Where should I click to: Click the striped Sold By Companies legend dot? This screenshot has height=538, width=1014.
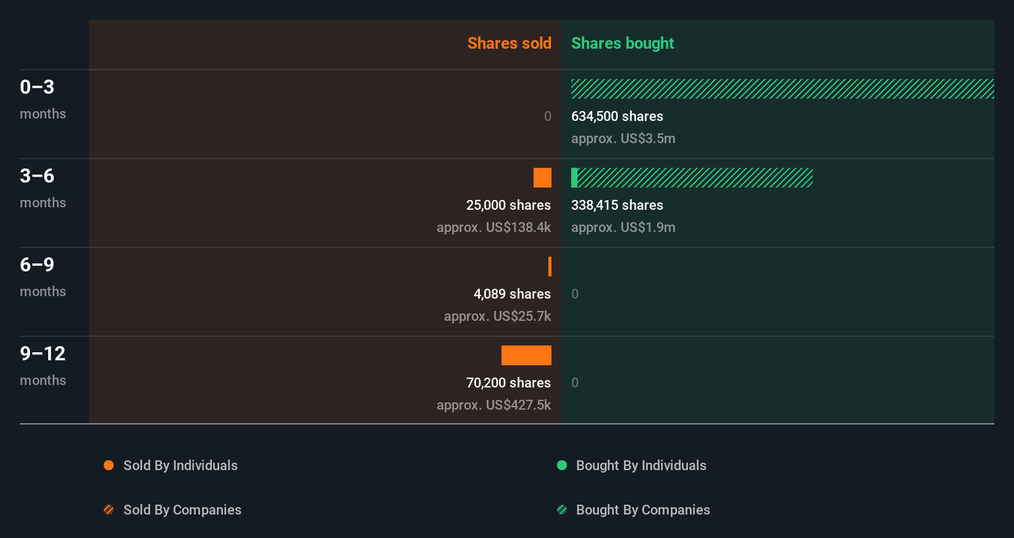coord(109,510)
